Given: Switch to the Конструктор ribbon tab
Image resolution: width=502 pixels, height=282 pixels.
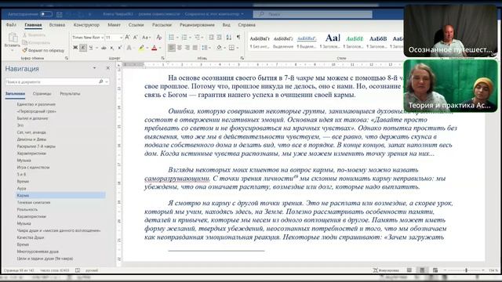Looking at the screenshot, I should coord(86,24).
